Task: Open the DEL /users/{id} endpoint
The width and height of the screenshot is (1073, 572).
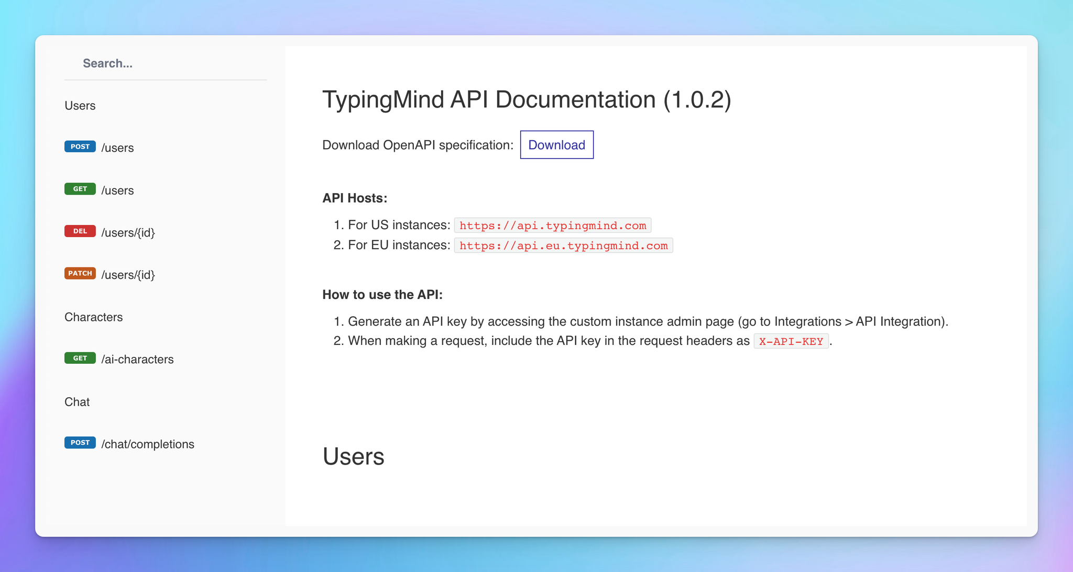Action: [110, 232]
